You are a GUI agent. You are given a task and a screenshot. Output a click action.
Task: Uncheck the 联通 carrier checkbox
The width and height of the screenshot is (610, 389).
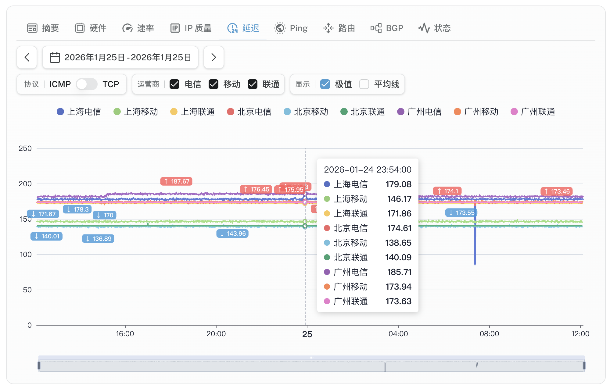[x=253, y=84]
